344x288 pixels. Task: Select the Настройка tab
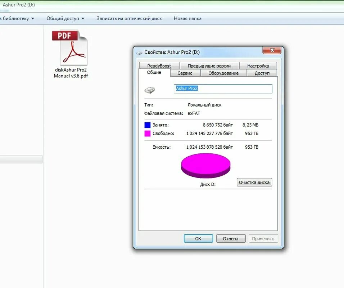[x=258, y=66]
